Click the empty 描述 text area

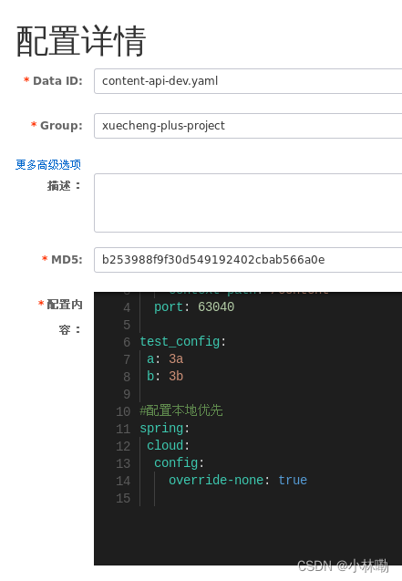(248, 202)
